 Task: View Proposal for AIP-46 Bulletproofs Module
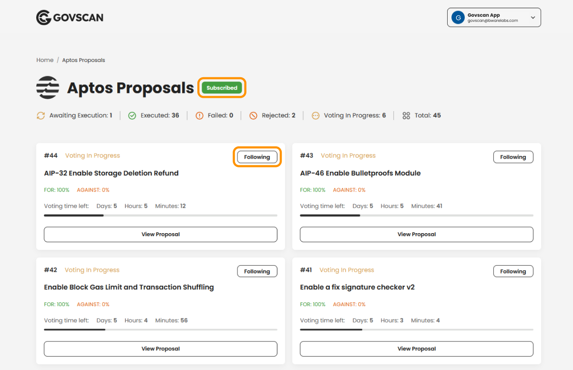point(416,234)
